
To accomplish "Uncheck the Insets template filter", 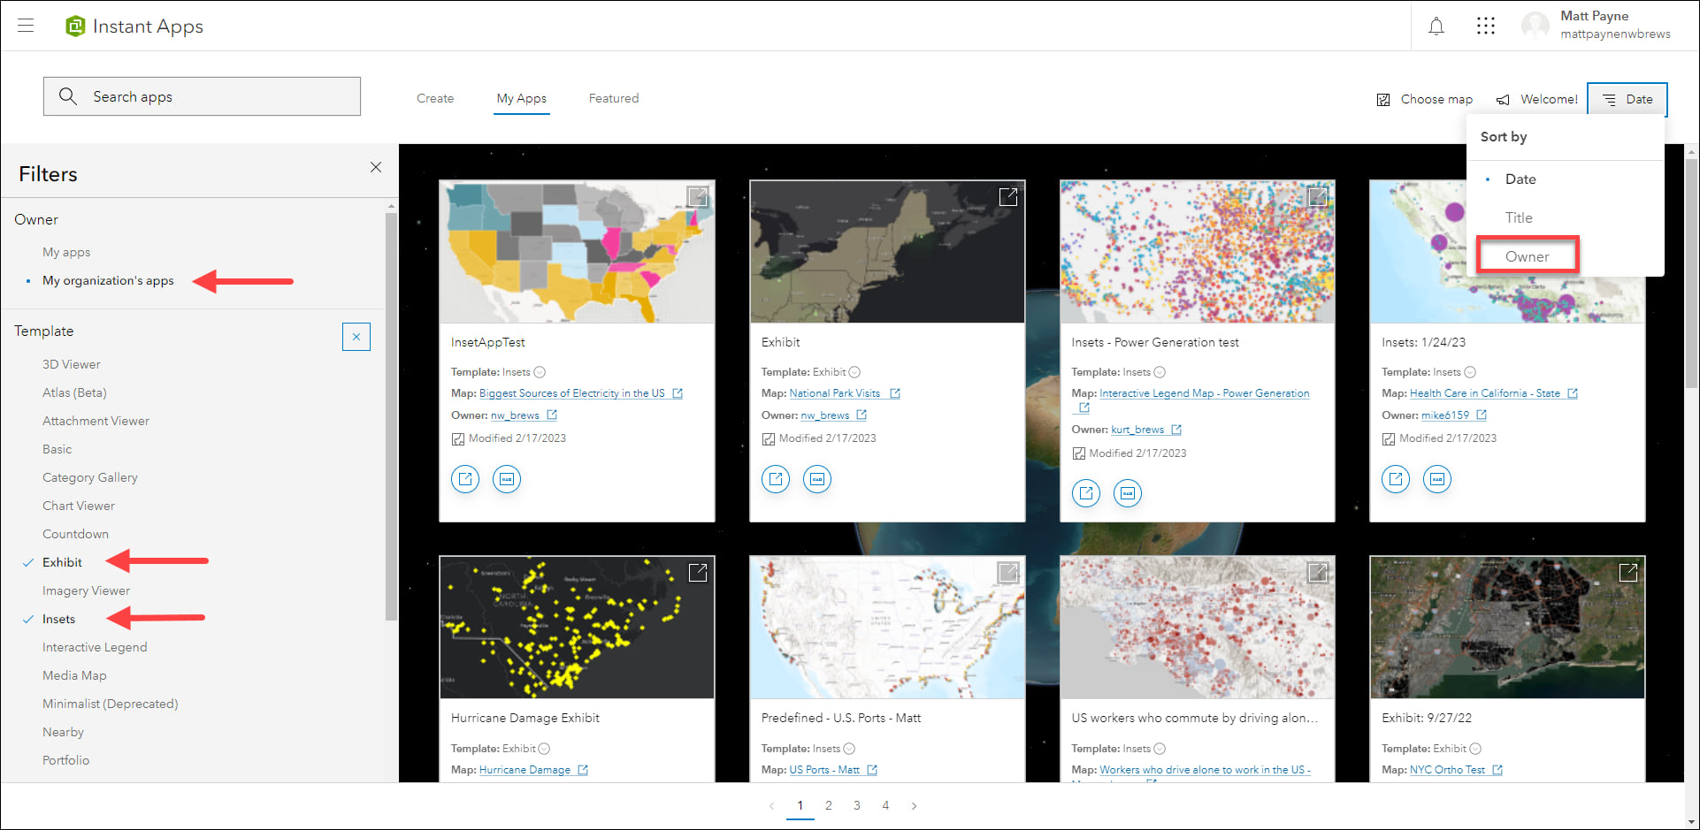I will pyautogui.click(x=58, y=619).
